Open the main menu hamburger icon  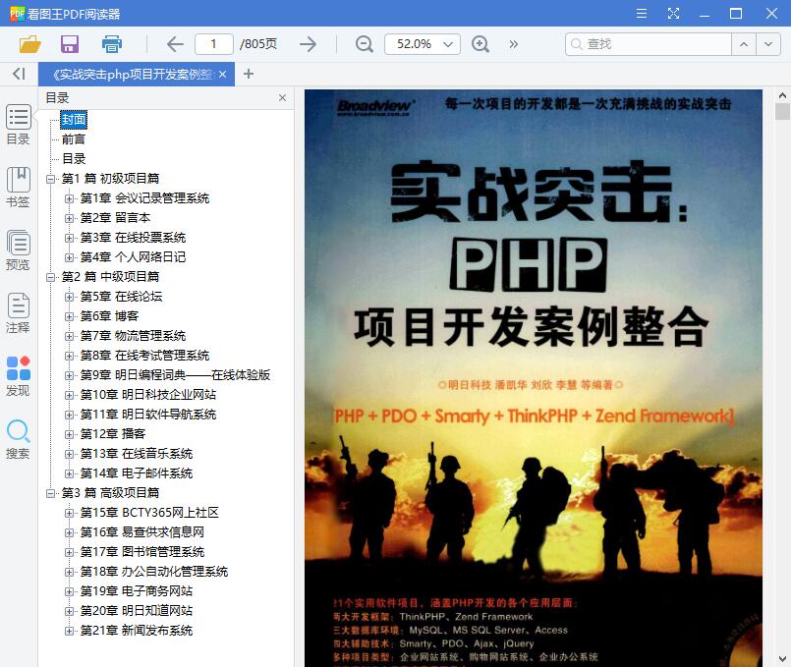642,14
